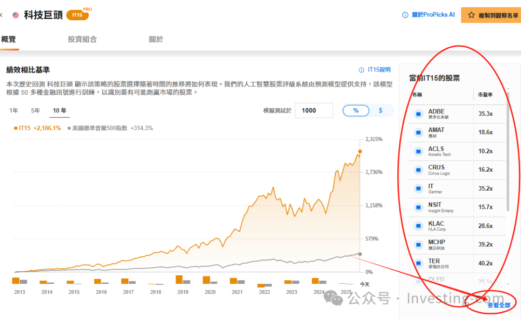Click the TER stock icon
The height and width of the screenshot is (319, 521).
tap(418, 264)
